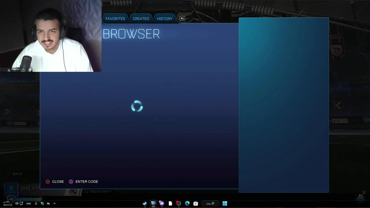Open the round recording app taskbar icon

pyautogui.click(x=179, y=203)
